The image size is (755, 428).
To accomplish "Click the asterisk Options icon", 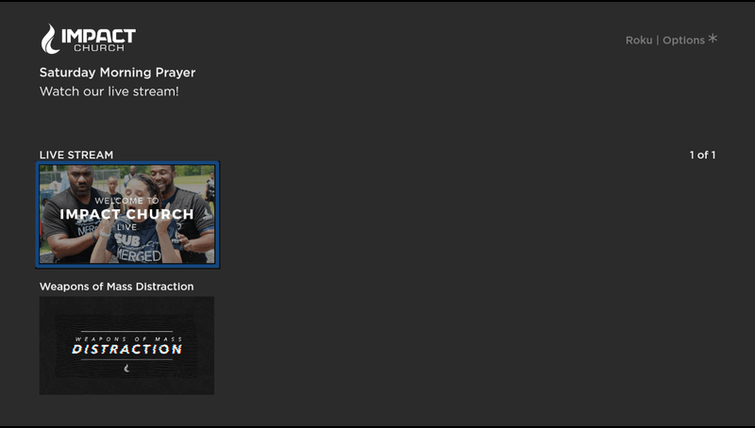I will coord(713,39).
